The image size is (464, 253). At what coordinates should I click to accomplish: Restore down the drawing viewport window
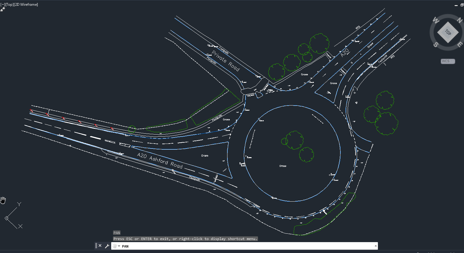coord(462,5)
